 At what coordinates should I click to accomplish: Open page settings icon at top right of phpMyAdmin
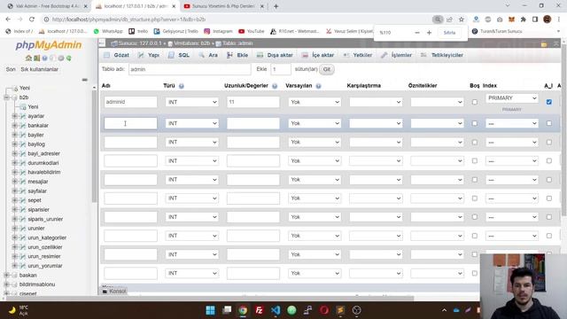(x=544, y=43)
